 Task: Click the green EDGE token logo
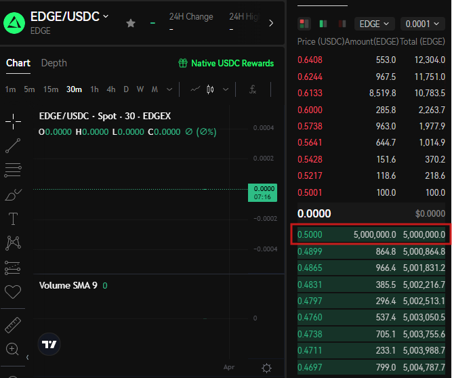click(x=14, y=23)
